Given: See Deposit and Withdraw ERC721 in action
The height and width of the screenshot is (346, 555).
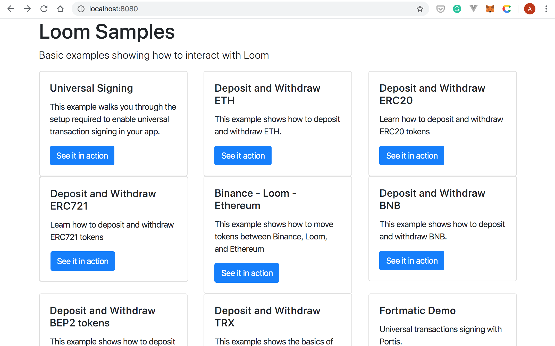Looking at the screenshot, I should [x=83, y=261].
